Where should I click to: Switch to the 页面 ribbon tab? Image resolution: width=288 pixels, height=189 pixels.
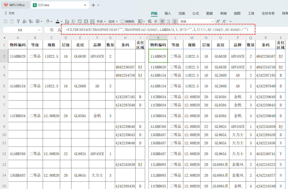point(182,13)
